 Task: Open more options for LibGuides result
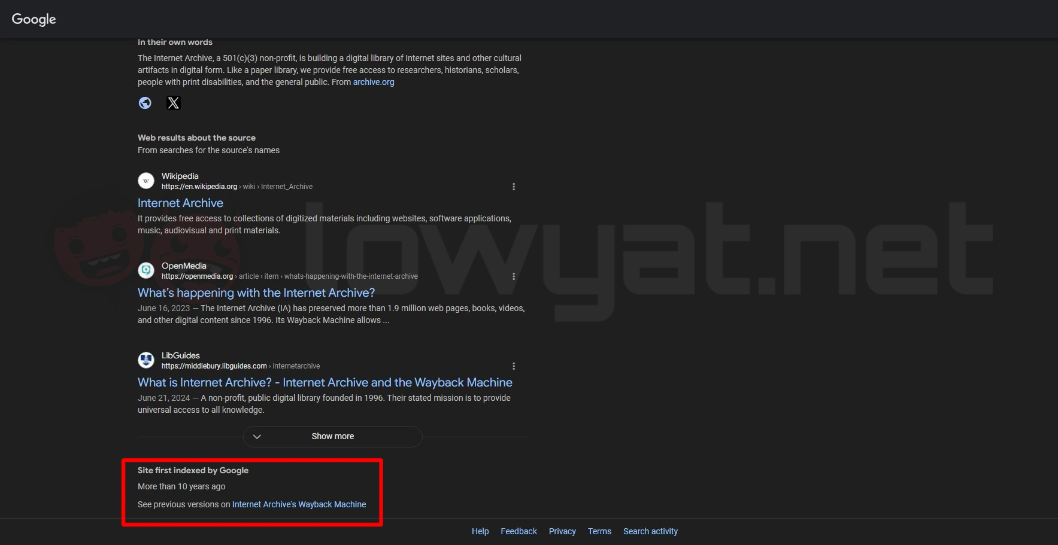tap(514, 366)
